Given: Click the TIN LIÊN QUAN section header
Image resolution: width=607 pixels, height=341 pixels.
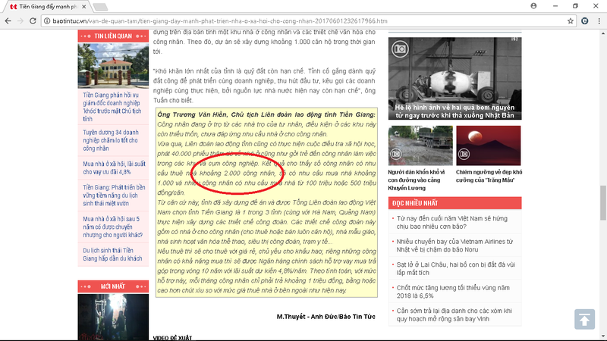Looking at the screenshot, I should 113,36.
